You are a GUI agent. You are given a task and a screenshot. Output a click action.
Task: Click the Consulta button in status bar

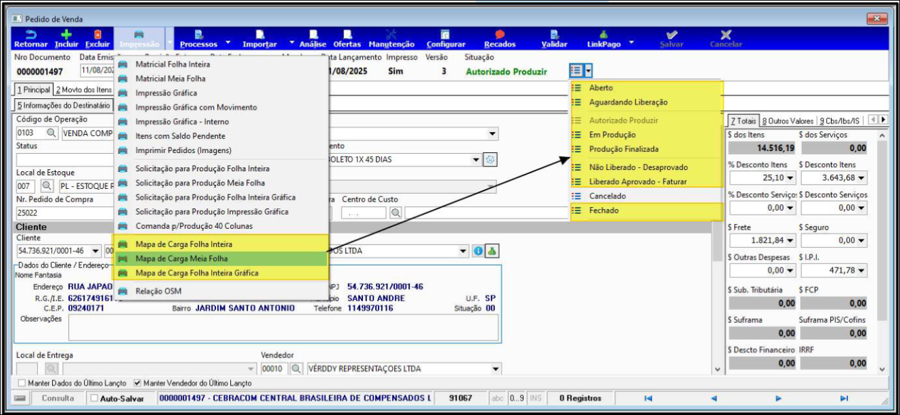tap(58, 399)
